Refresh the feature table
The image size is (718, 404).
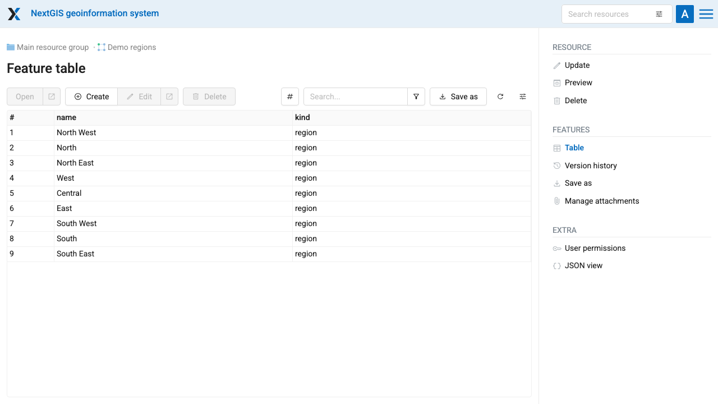(500, 97)
